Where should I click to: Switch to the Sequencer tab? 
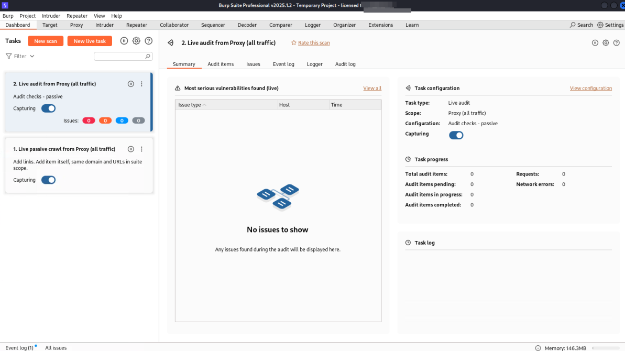(213, 25)
